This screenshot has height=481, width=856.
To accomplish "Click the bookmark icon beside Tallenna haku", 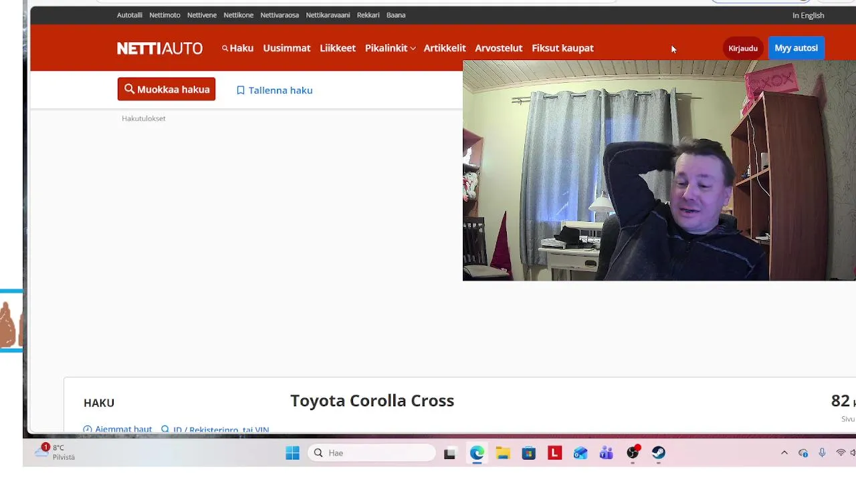I will click(241, 90).
